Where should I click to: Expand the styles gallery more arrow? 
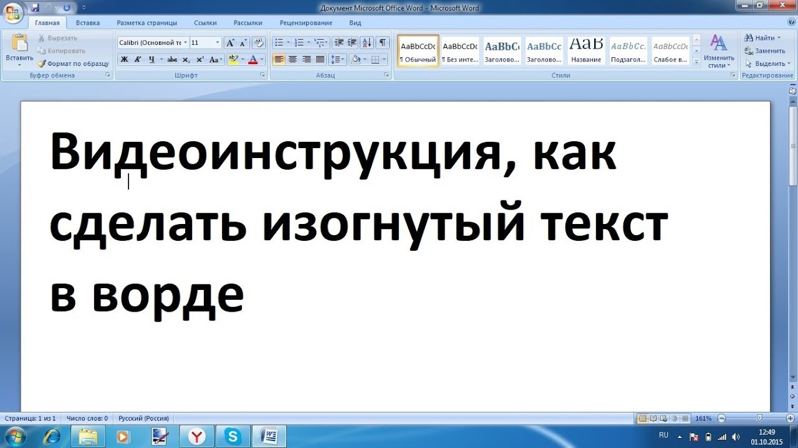coord(696,62)
